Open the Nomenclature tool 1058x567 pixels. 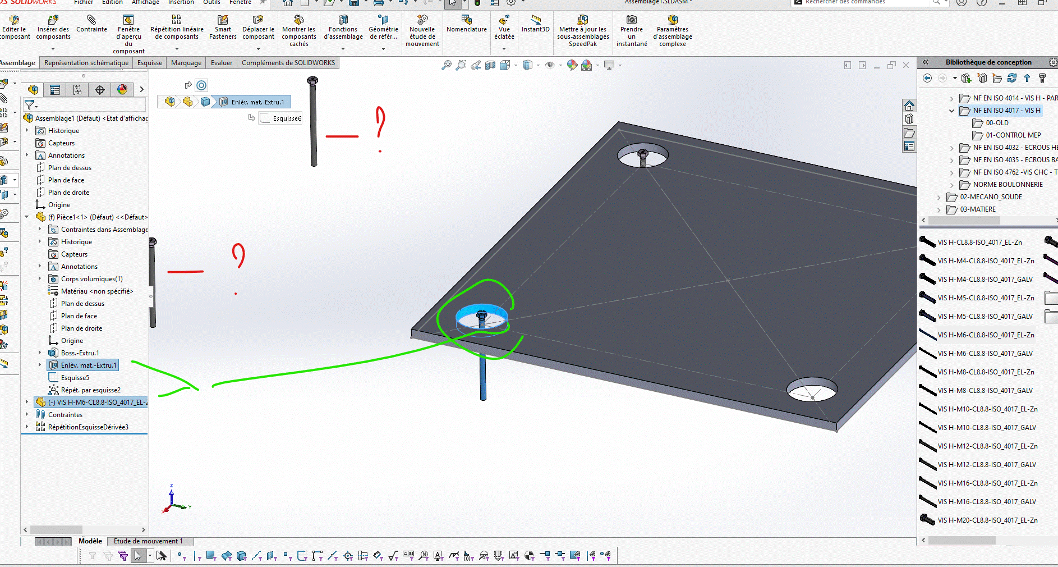coord(467,25)
